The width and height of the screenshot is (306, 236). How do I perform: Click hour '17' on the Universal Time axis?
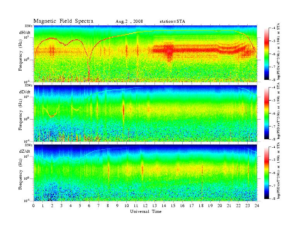point(192,206)
